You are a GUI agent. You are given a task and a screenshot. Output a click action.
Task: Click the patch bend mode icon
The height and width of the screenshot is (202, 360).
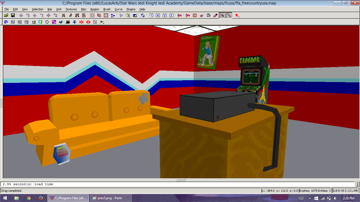point(208,16)
